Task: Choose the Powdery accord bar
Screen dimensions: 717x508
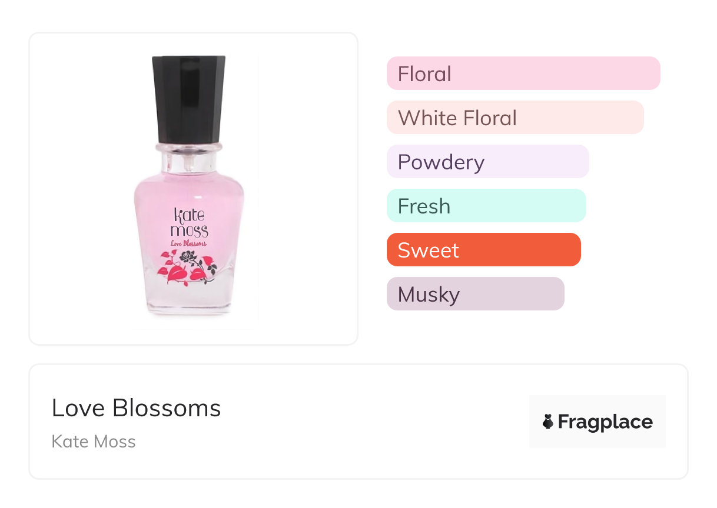Action: click(x=487, y=162)
